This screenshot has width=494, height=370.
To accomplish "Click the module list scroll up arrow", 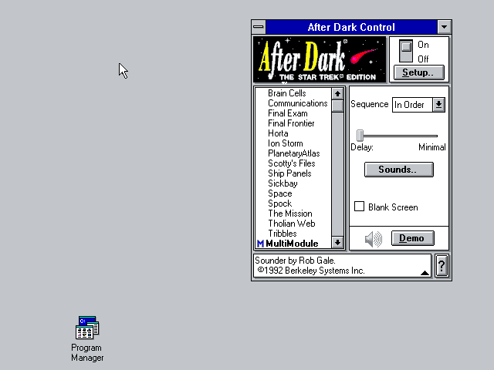I will click(337, 93).
